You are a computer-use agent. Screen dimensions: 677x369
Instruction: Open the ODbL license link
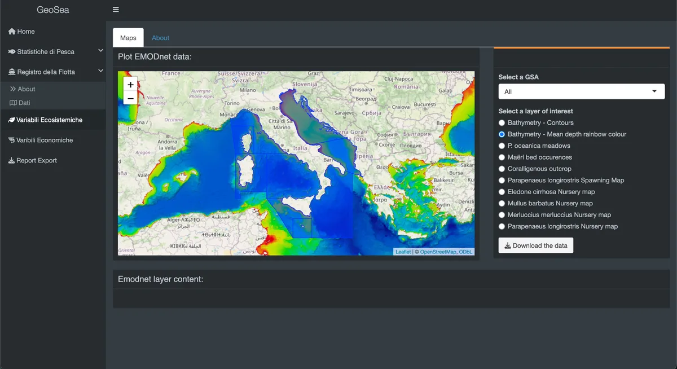point(465,252)
